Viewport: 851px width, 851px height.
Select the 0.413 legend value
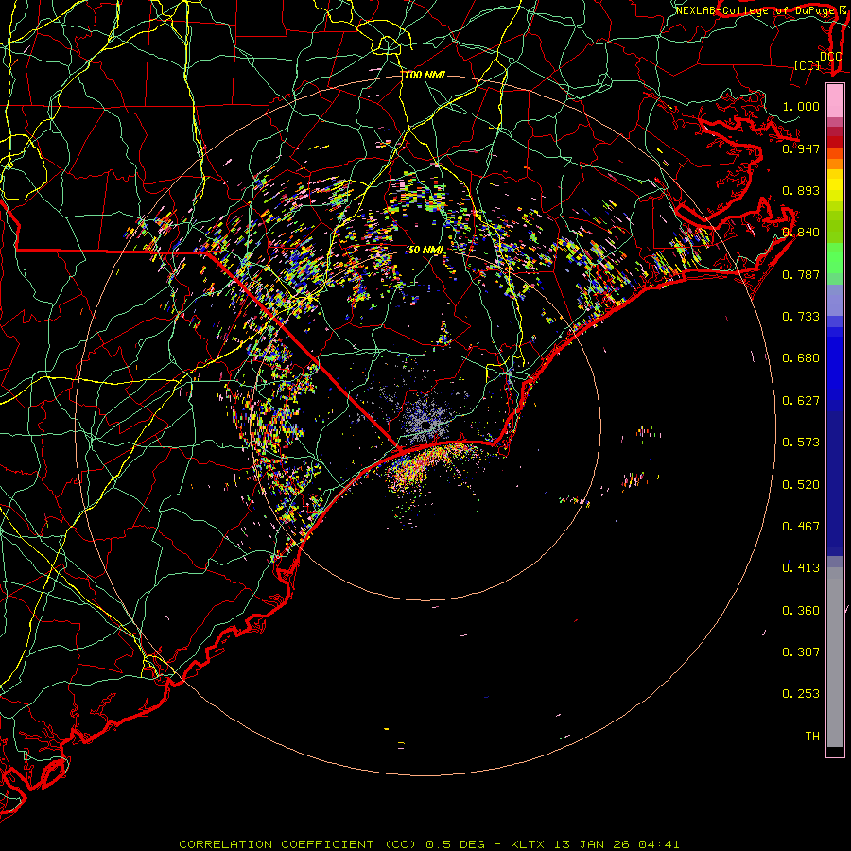coord(801,567)
